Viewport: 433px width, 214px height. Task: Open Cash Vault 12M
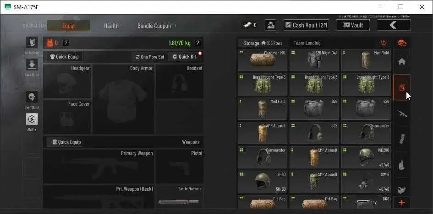[x=306, y=25]
